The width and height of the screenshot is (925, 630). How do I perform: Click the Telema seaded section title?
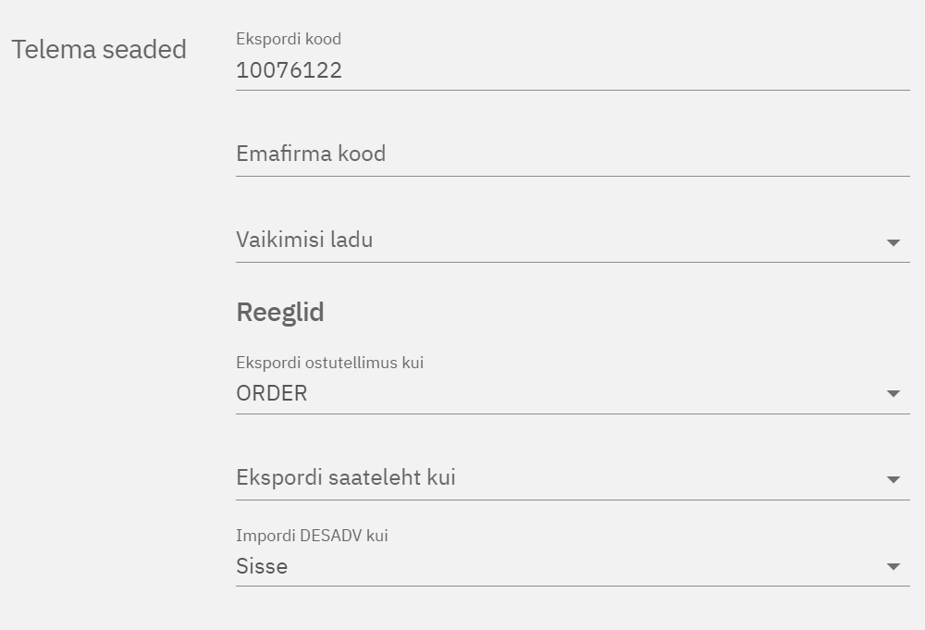99,49
